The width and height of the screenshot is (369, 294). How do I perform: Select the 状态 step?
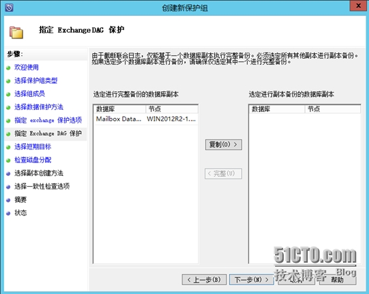(x=21, y=213)
